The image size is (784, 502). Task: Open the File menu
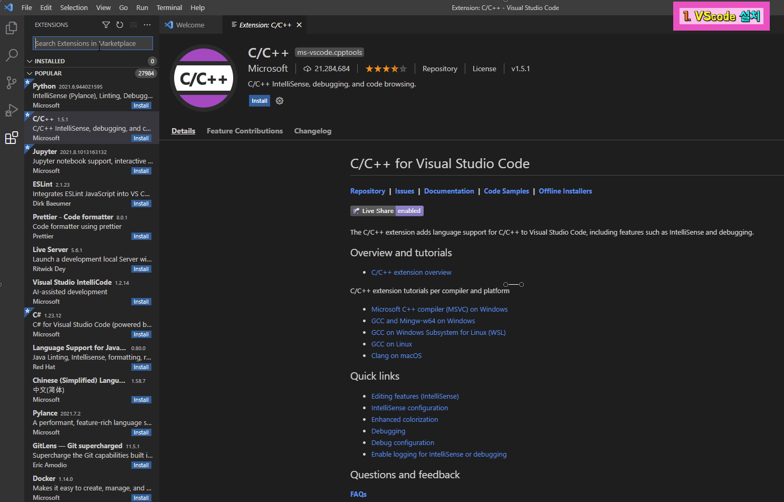point(27,7)
